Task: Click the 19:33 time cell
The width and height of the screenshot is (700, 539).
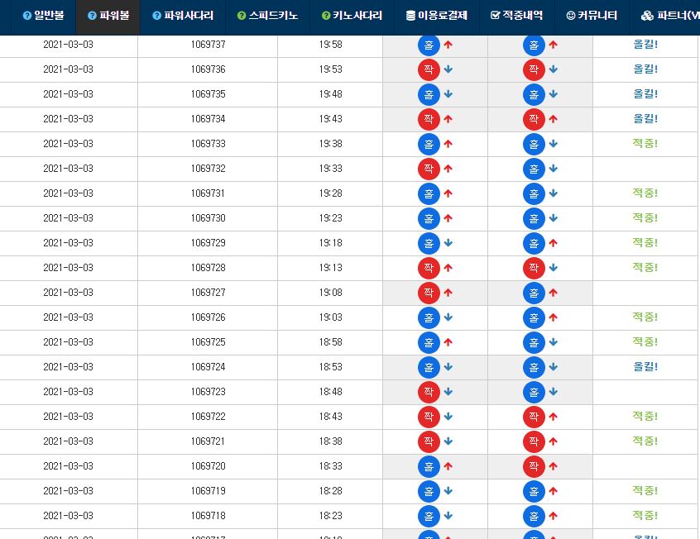Action: 330,169
